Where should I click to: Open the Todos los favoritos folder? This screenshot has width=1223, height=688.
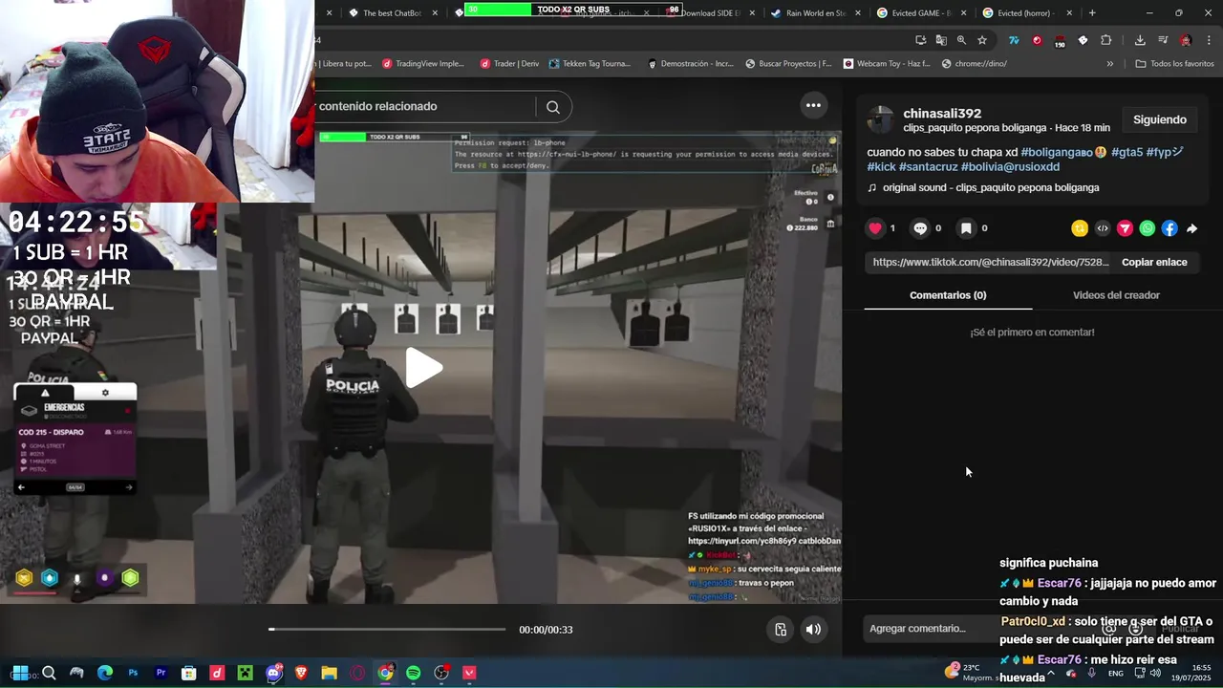pyautogui.click(x=1174, y=64)
